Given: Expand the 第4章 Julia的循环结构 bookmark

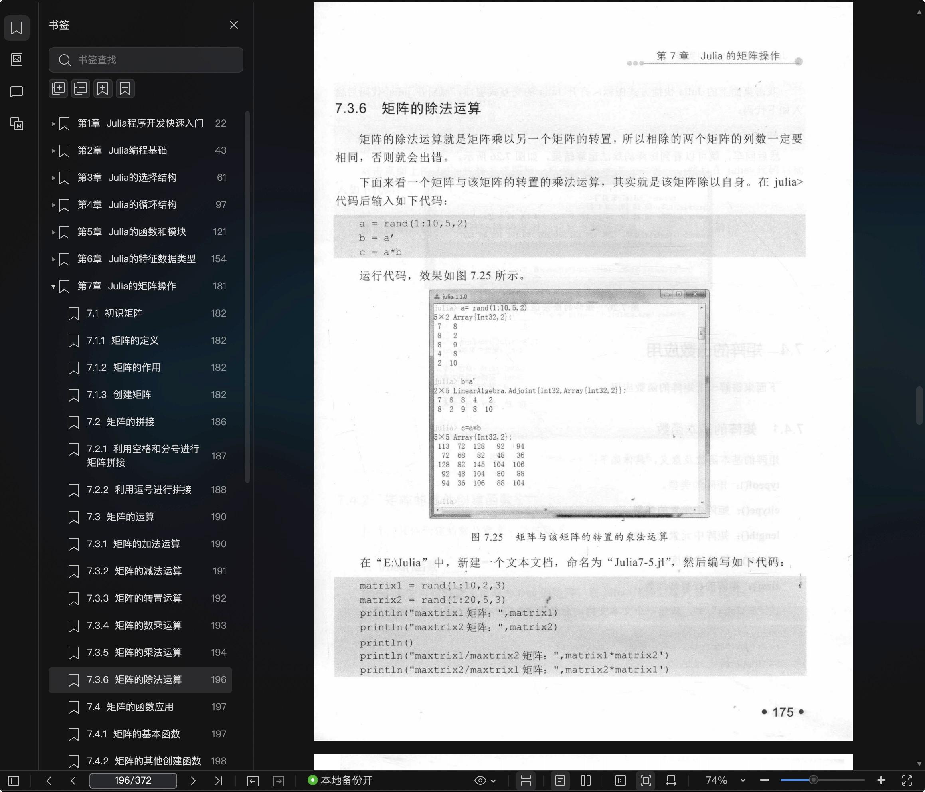Looking at the screenshot, I should (x=53, y=205).
